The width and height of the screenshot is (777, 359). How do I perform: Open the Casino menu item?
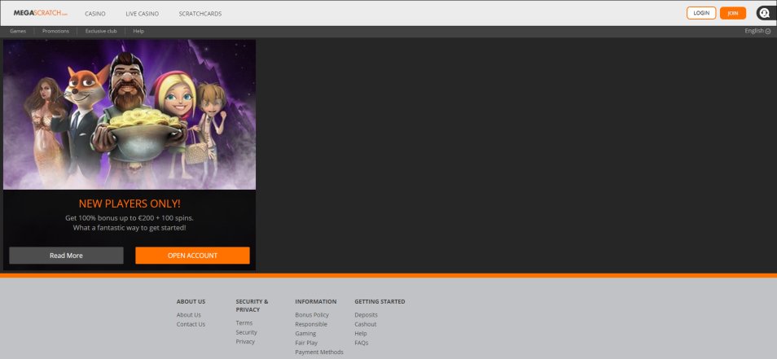[x=95, y=14]
